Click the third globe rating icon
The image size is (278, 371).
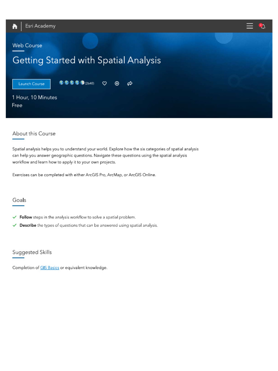click(x=72, y=83)
